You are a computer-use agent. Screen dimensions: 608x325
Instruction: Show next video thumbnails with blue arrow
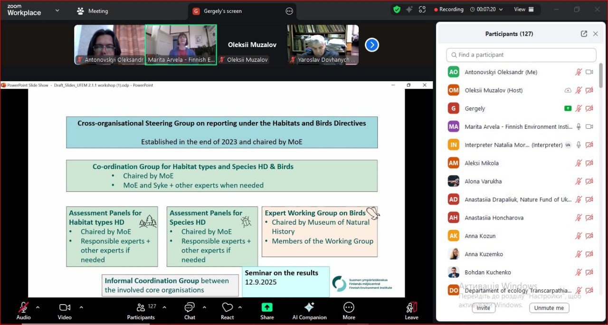[372, 45]
